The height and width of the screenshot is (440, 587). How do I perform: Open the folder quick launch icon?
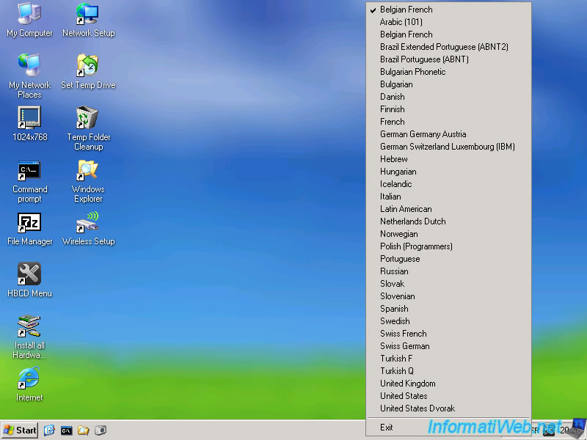coord(83,430)
